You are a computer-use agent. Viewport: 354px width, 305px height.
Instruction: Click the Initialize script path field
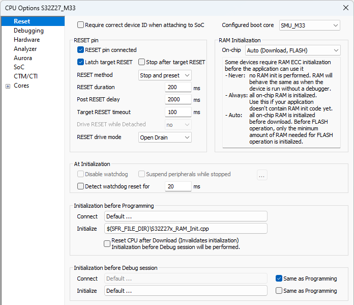point(185,229)
